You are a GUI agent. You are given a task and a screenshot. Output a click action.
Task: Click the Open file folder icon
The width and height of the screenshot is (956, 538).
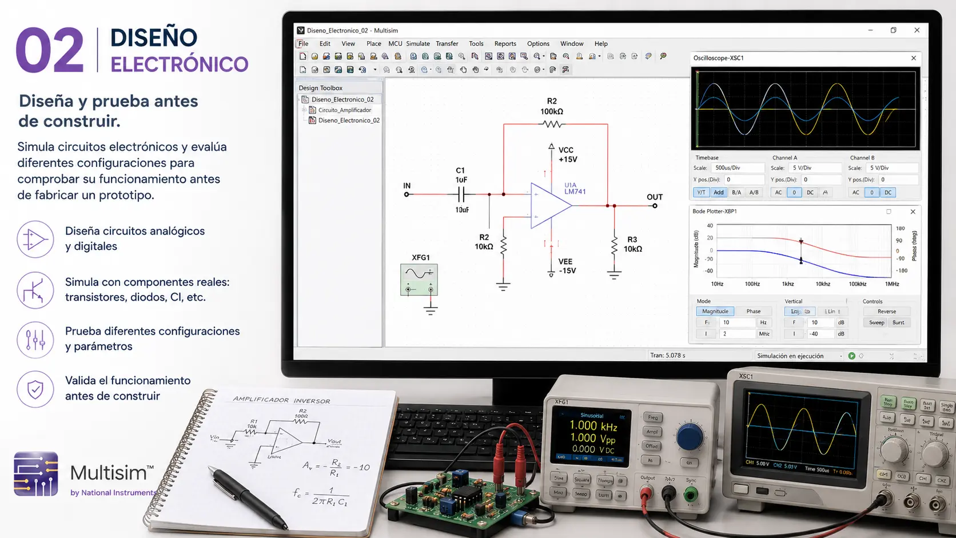(x=314, y=57)
